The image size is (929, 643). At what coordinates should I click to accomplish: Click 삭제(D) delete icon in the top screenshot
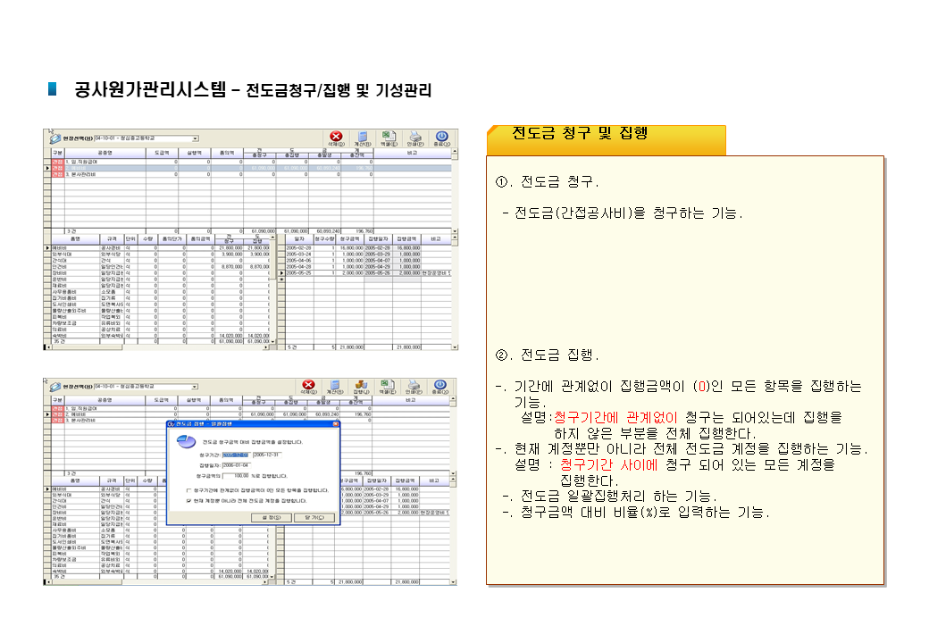coord(336,137)
